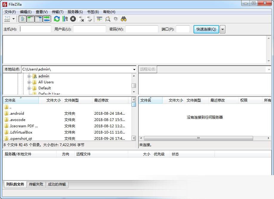
Task: Select the Default folder in the tree
Action: (x=44, y=88)
